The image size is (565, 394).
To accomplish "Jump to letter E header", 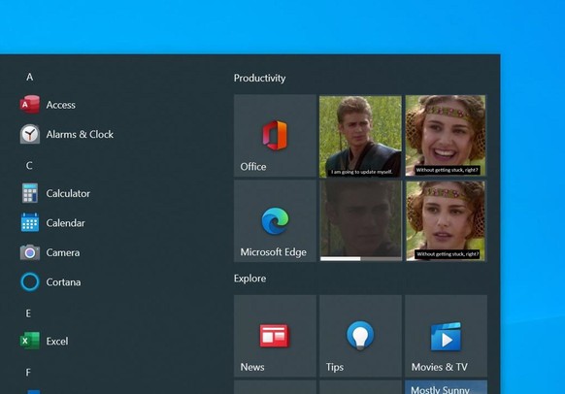I will [28, 313].
